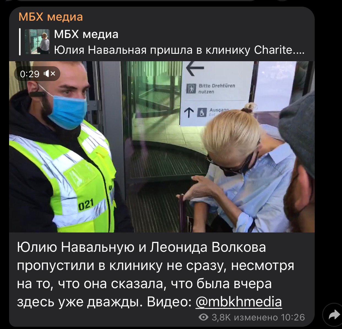
Task: Open the orange МБХ медиа channel name
Action: [51, 17]
